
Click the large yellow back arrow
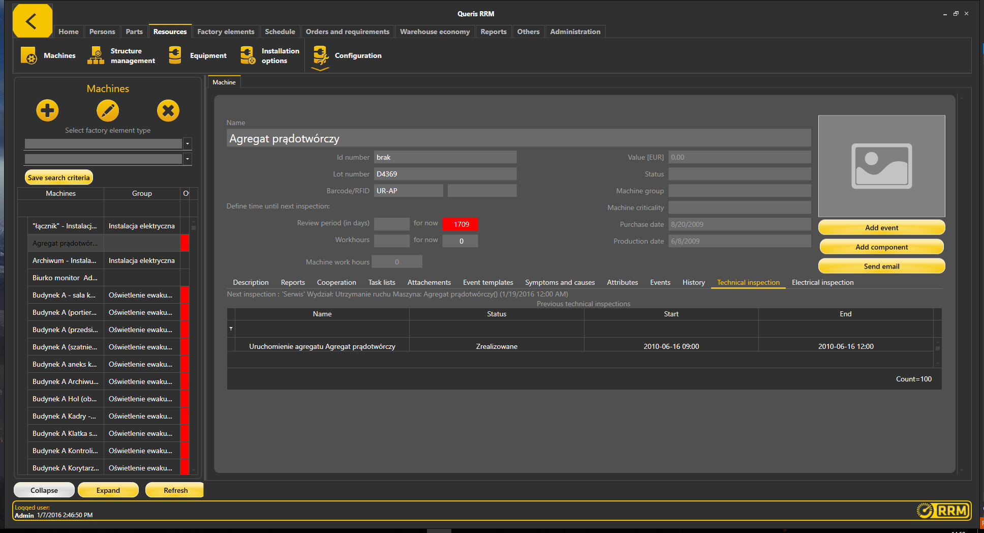pyautogui.click(x=32, y=21)
